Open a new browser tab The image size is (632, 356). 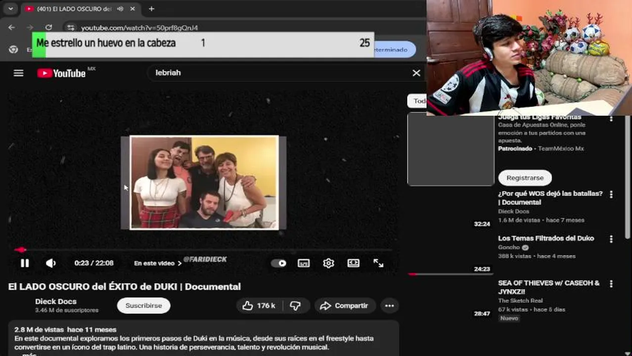pyautogui.click(x=151, y=9)
